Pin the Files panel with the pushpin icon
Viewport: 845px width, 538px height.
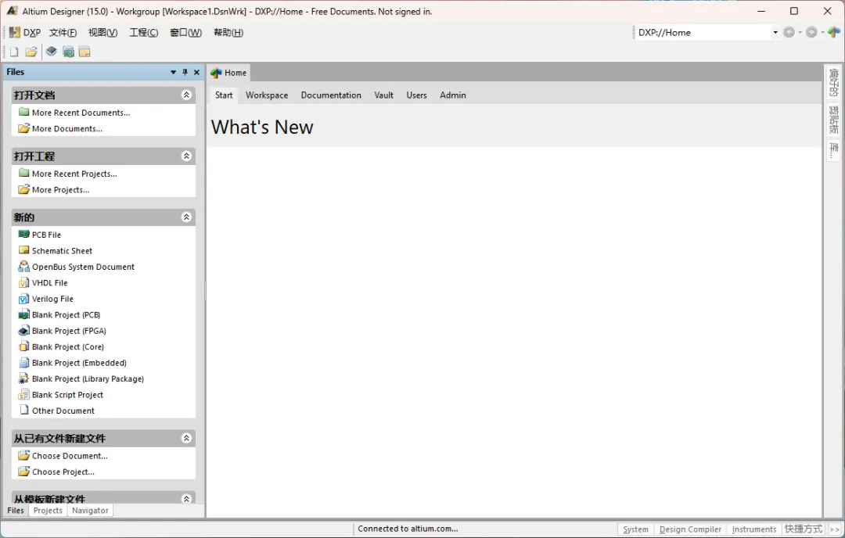(185, 72)
